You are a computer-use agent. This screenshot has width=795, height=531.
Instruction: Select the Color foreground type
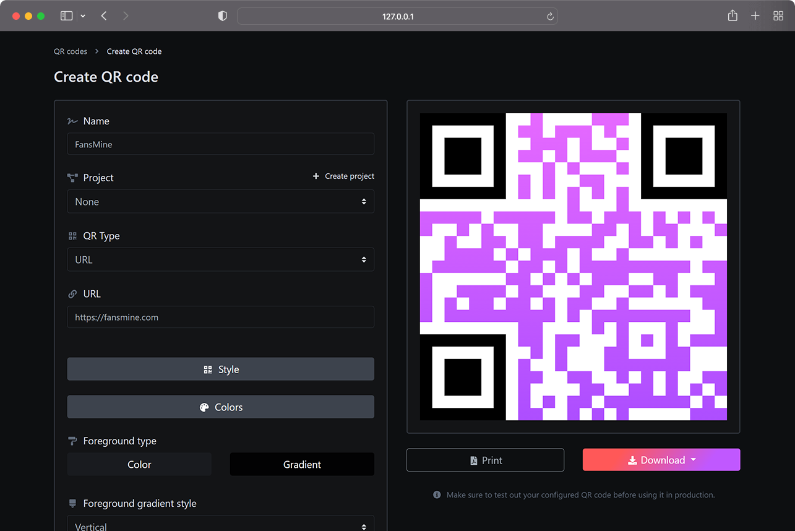pyautogui.click(x=139, y=464)
